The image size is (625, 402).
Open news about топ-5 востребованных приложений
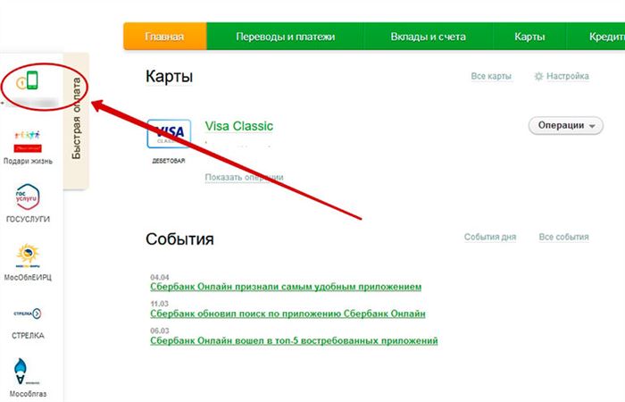coord(294,341)
